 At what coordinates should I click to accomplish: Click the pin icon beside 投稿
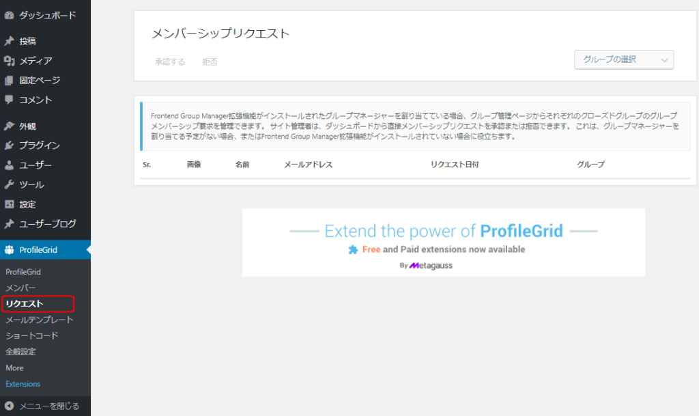[9, 41]
